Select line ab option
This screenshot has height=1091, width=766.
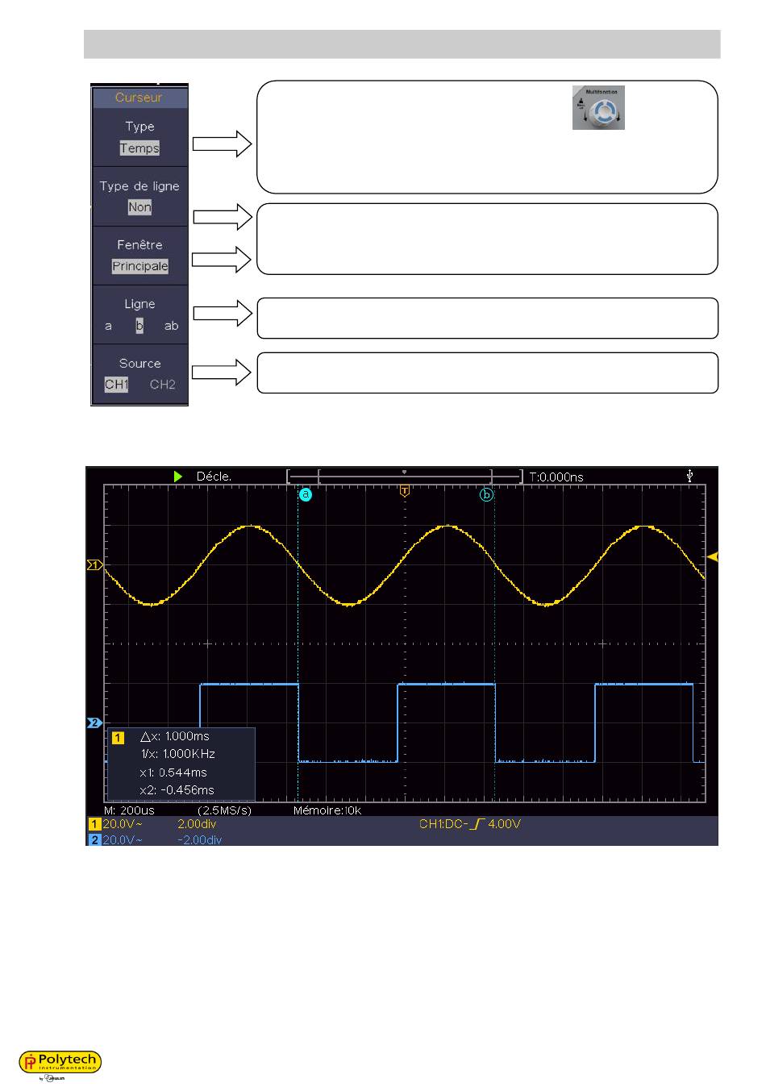[171, 326]
